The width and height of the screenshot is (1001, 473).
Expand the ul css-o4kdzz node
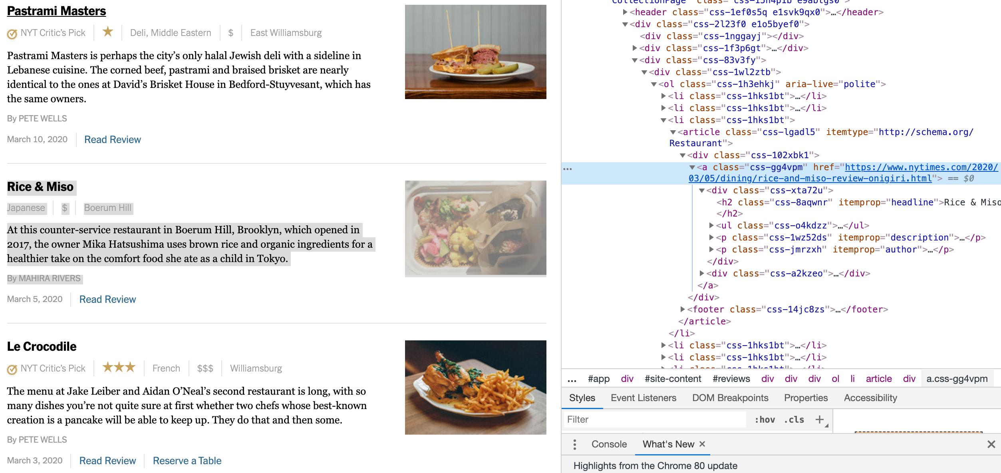(x=711, y=226)
